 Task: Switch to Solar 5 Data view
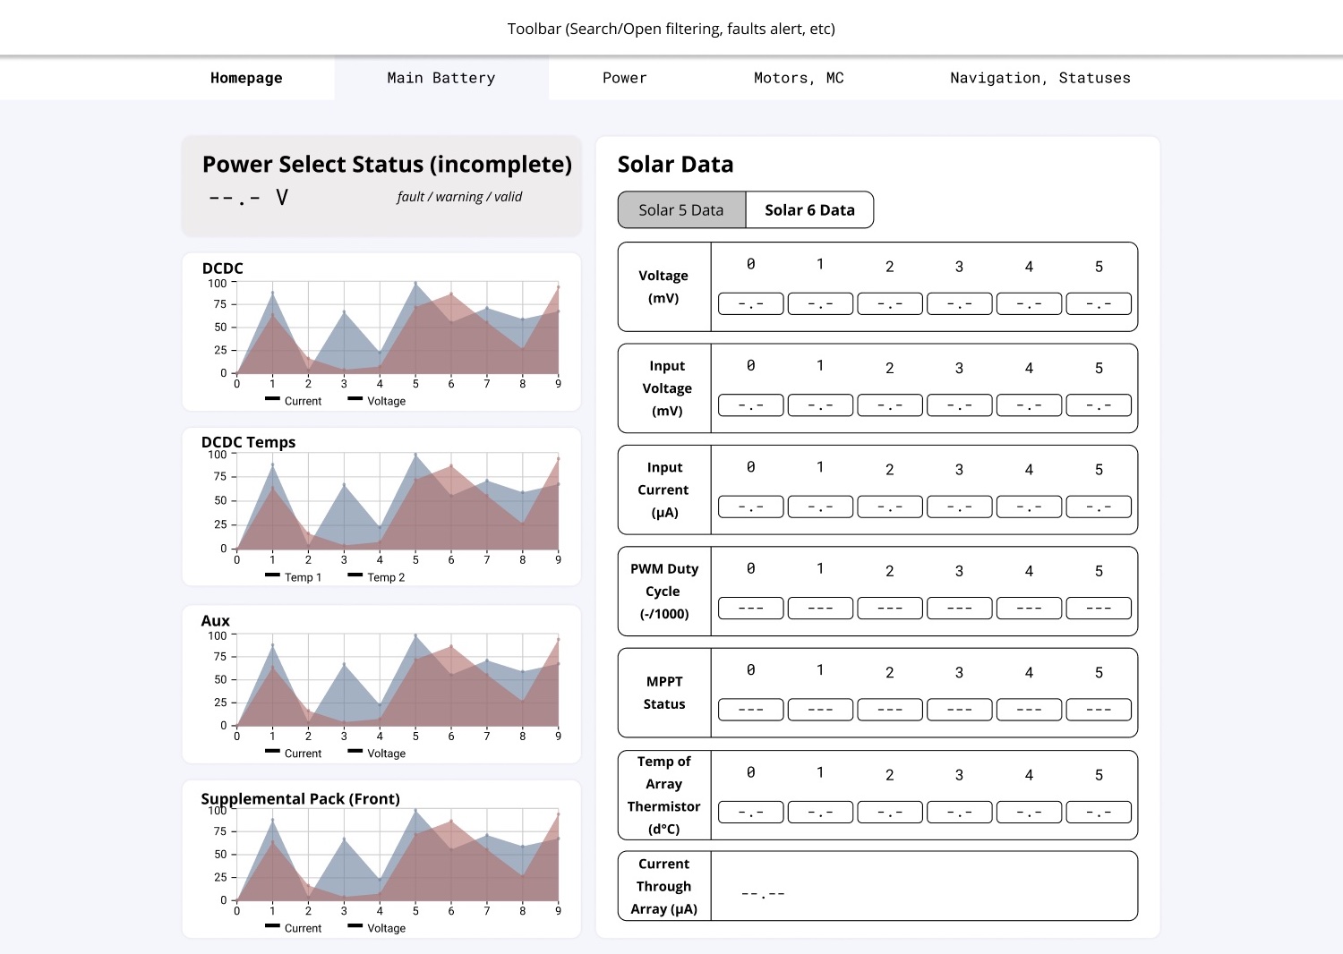681,210
